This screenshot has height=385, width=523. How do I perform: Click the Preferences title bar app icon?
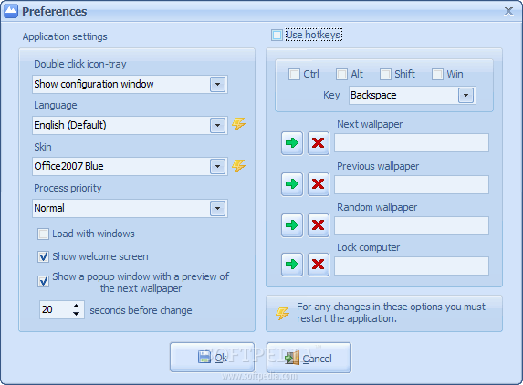[x=10, y=11]
